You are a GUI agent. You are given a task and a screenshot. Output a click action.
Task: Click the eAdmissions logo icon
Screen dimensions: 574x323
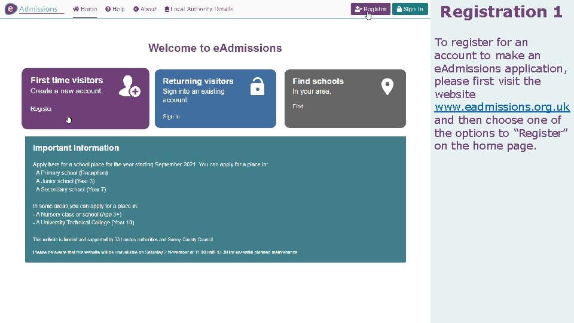coord(11,8)
